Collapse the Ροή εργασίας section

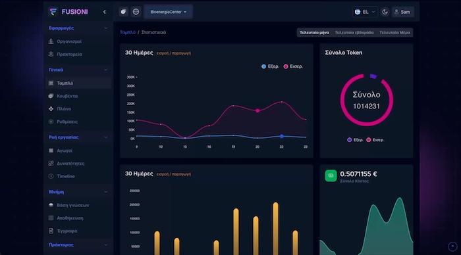[x=105, y=137]
